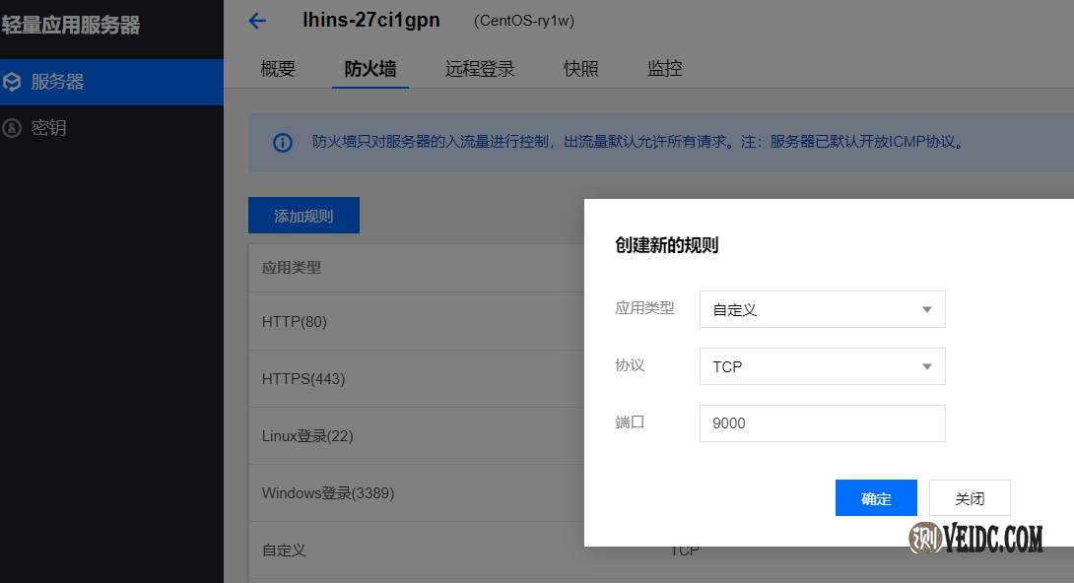1074x583 pixels.
Task: Click the info icon in the notice banner
Action: [x=283, y=143]
